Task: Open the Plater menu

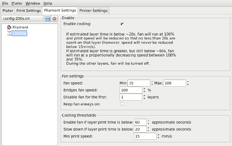Action: pyautogui.click(x=17, y=3)
